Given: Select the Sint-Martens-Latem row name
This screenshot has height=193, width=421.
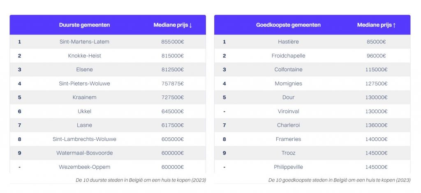Looking at the screenshot, I should pos(84,42).
